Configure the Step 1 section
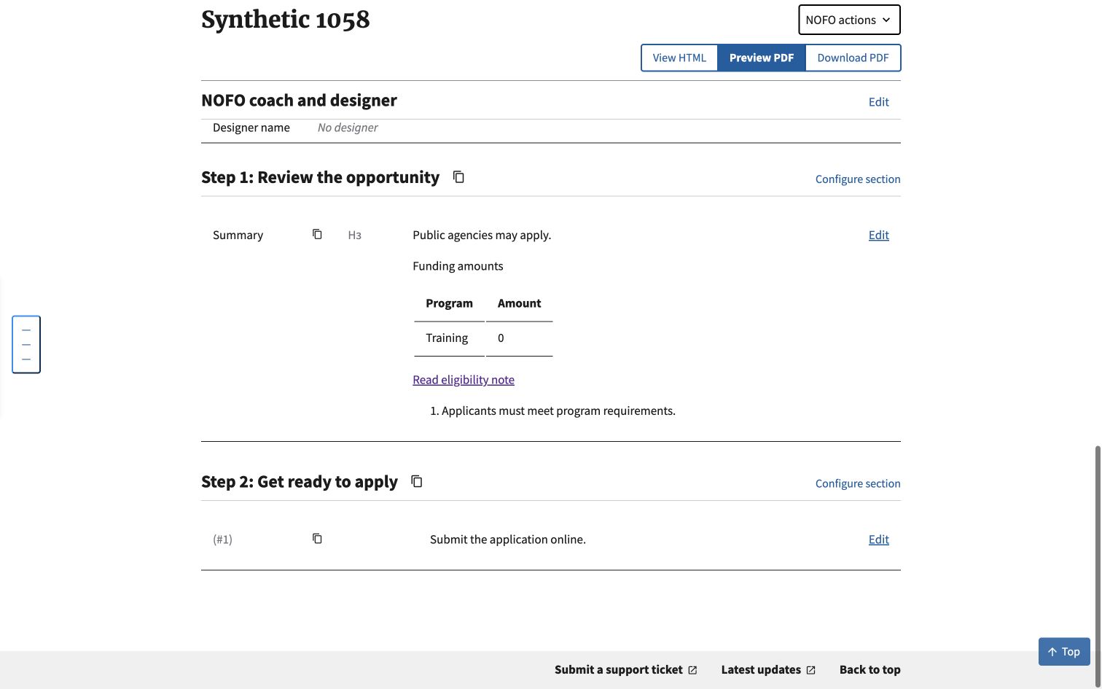 [x=858, y=179]
